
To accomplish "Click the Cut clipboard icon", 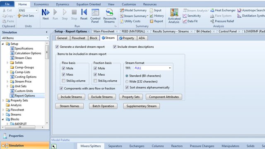I will click(x=4, y=10).
